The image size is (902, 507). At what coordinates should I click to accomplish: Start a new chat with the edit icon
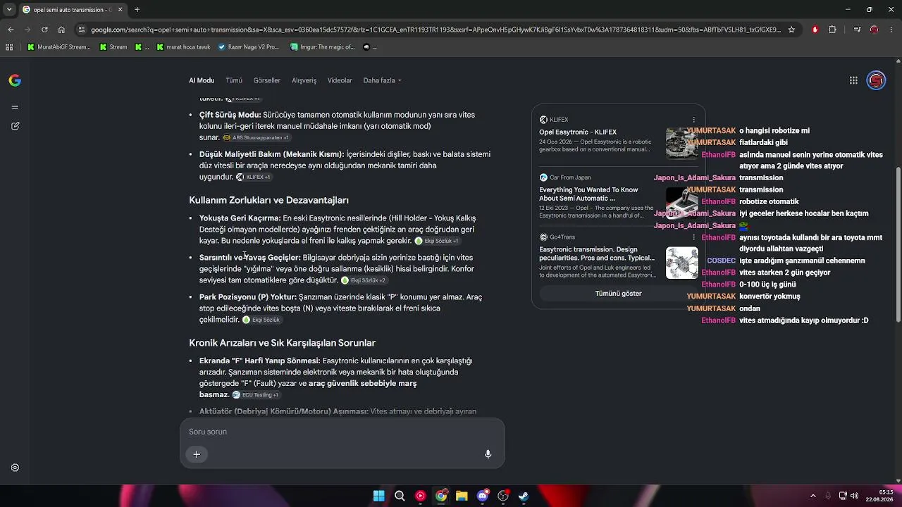pyautogui.click(x=16, y=126)
